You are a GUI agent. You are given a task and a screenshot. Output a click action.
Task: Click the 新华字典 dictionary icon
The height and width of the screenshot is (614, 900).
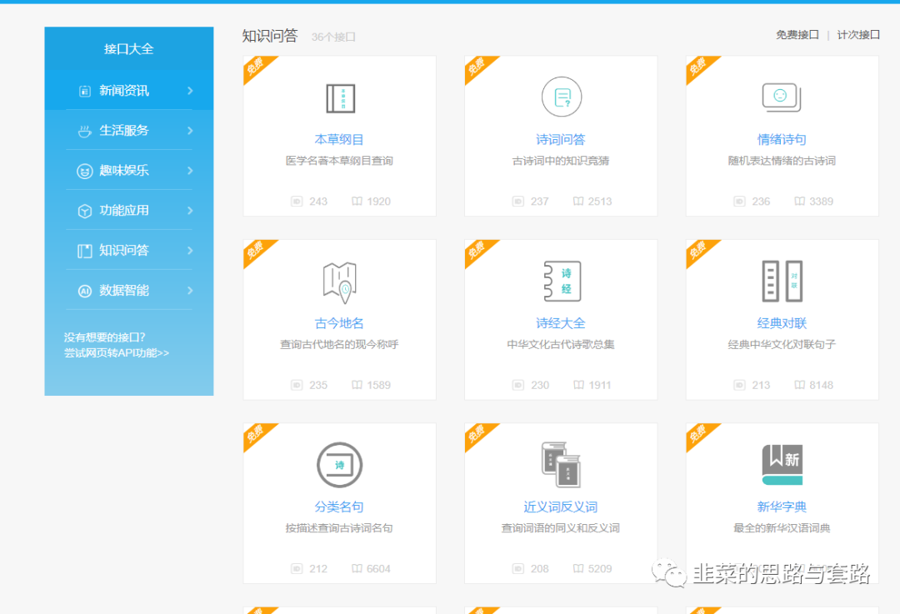pos(782,465)
